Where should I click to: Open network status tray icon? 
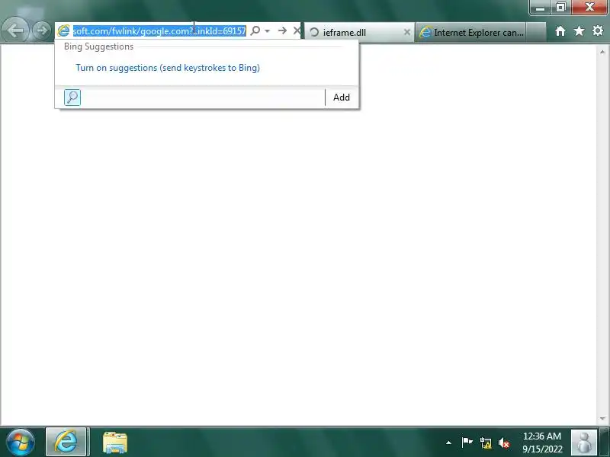486,443
